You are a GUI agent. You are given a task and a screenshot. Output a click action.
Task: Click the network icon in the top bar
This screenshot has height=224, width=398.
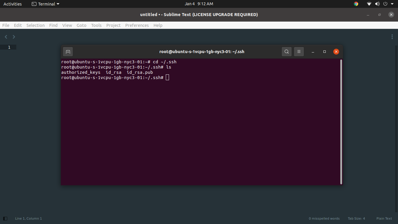tap(369, 4)
